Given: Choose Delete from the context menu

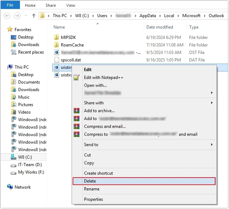Looking at the screenshot, I should [x=144, y=181].
